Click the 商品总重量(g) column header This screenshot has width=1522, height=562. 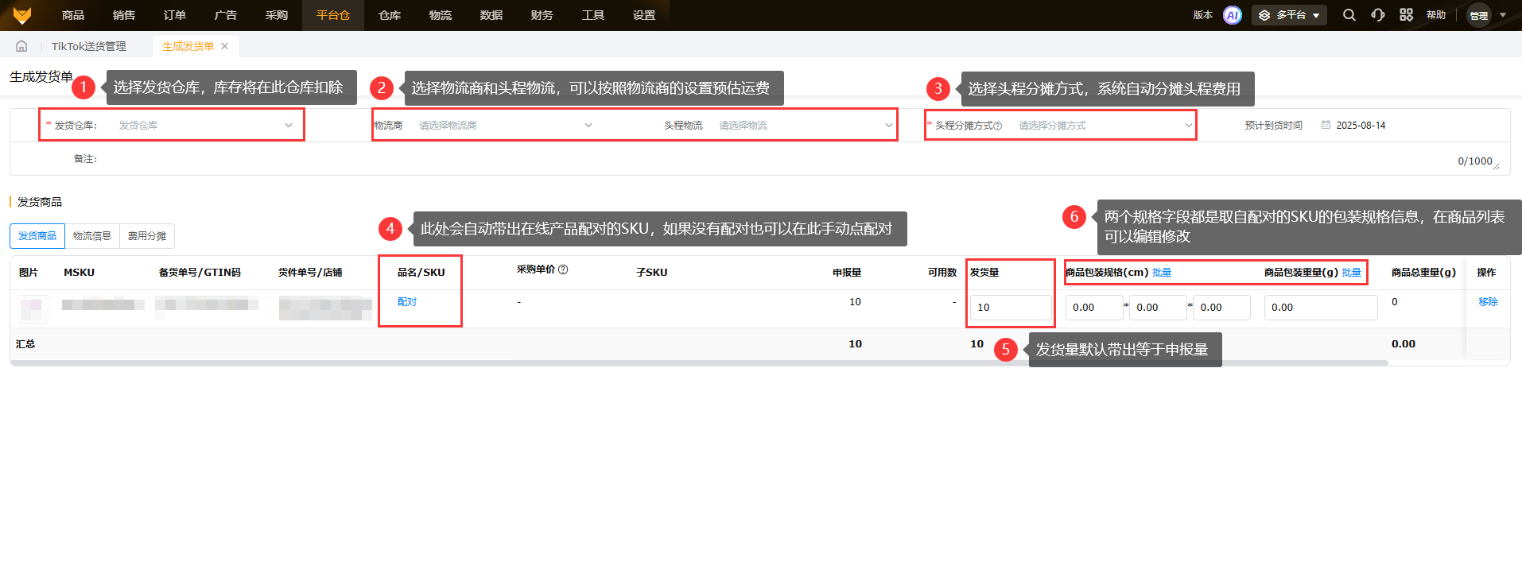pyautogui.click(x=1423, y=273)
